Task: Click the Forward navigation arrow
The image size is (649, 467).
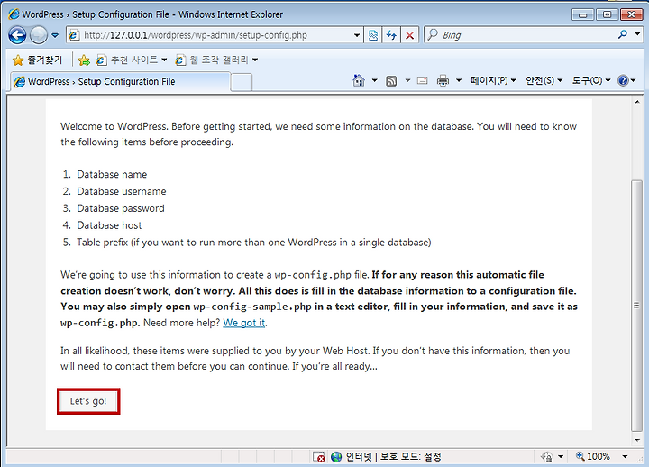Action: [x=39, y=35]
